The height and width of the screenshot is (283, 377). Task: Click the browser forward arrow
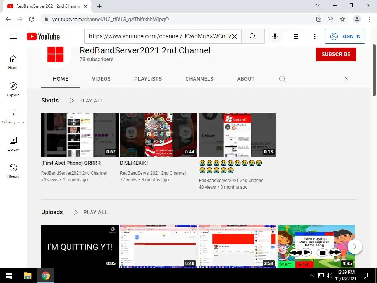pyautogui.click(x=20, y=19)
